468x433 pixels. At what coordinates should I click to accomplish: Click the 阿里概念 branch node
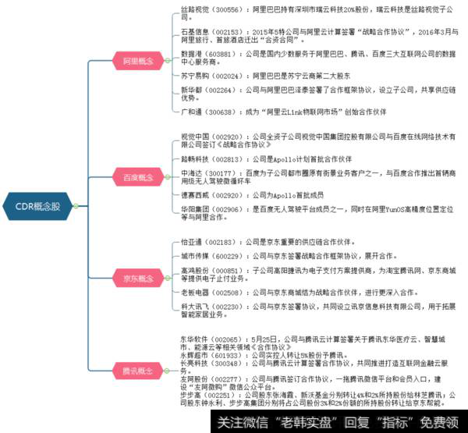pyautogui.click(x=133, y=60)
